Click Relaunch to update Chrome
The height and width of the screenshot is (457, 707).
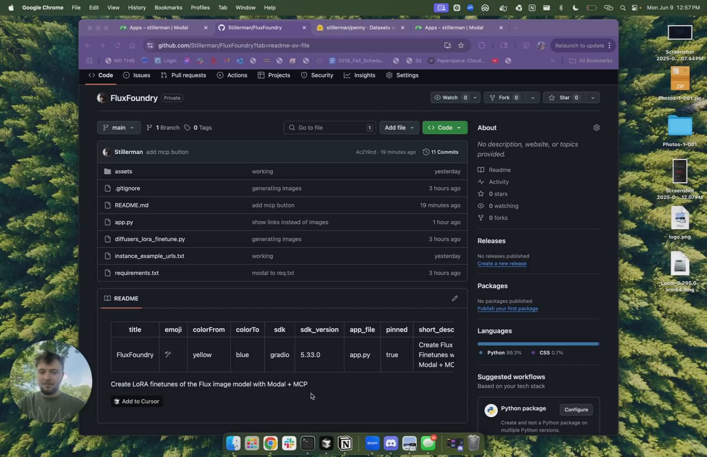tap(579, 45)
